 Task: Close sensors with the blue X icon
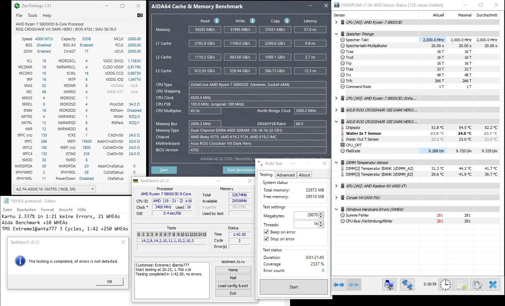[493, 285]
